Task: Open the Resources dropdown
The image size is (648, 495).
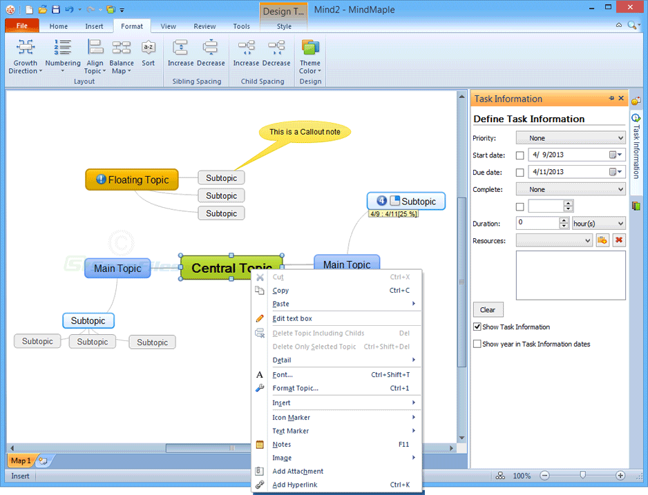Action: (554, 240)
